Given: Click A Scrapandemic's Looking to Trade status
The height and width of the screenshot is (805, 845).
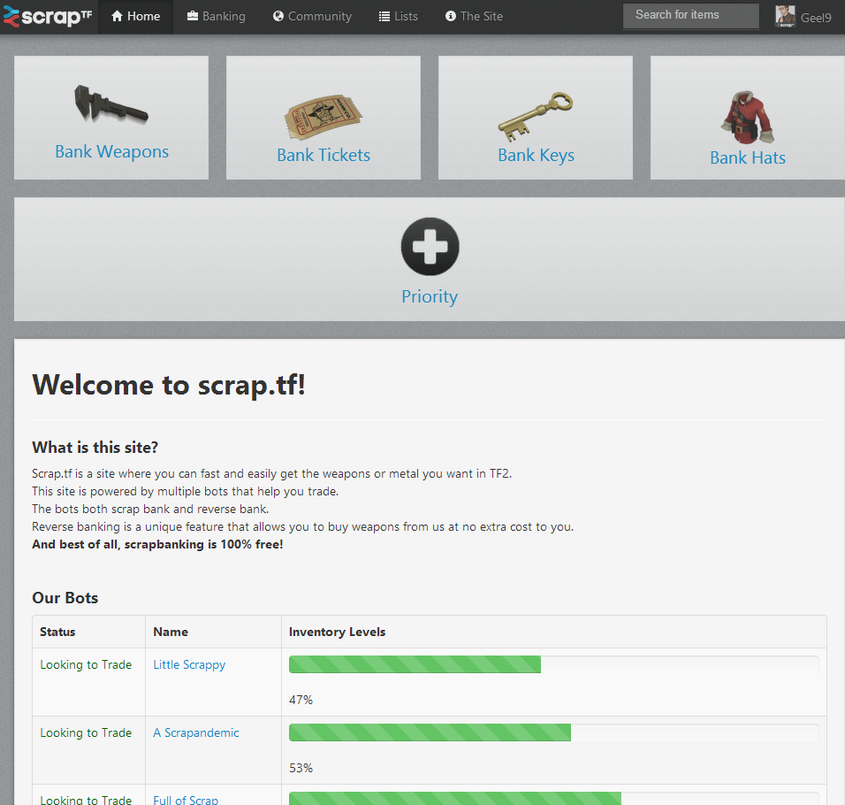Looking at the screenshot, I should [86, 732].
